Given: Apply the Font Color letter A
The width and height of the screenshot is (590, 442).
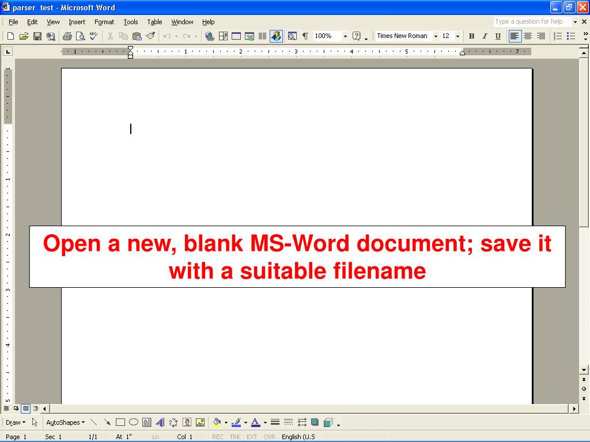Looking at the screenshot, I should click(x=256, y=422).
